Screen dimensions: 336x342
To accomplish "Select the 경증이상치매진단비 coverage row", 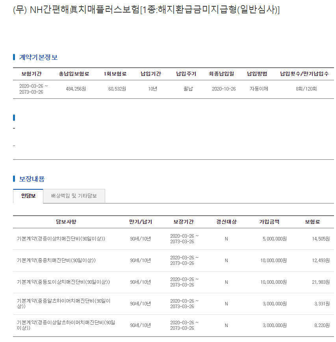I will click(173, 239).
